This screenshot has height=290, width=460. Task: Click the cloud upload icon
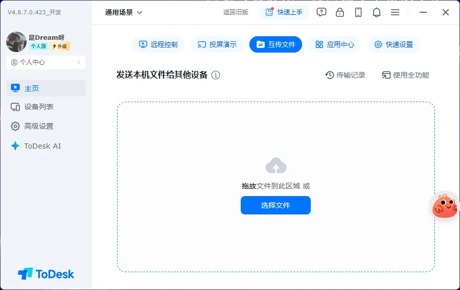(x=276, y=165)
